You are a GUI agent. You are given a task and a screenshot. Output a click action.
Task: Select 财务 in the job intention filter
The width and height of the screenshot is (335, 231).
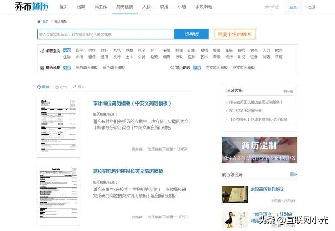(x=104, y=50)
